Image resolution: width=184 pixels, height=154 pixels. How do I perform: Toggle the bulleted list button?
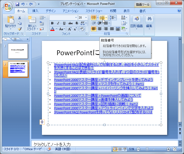(x=94, y=18)
